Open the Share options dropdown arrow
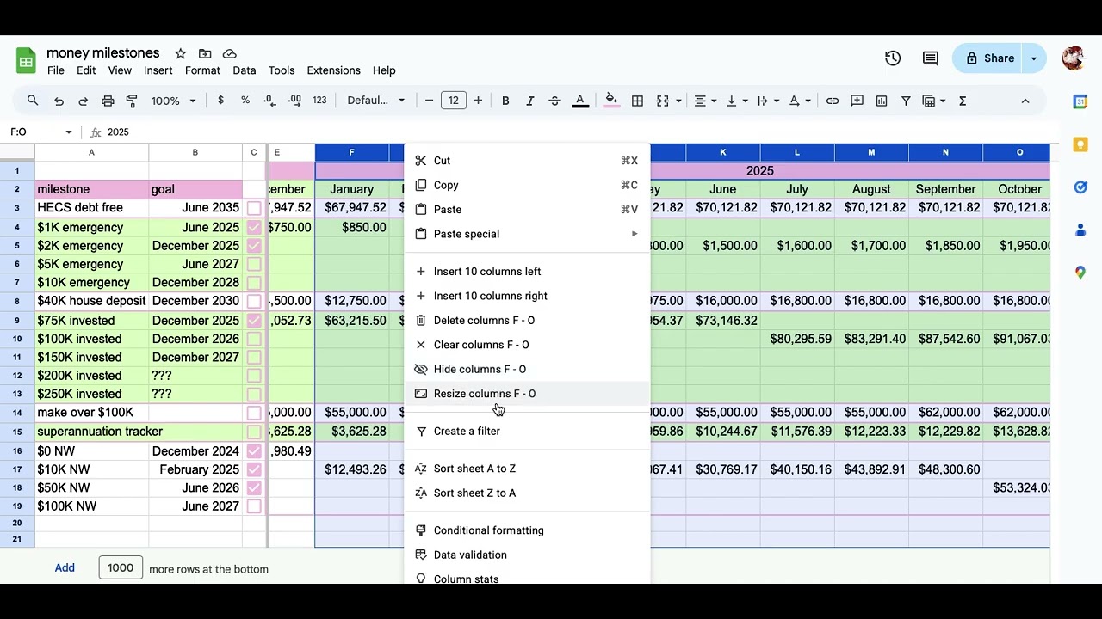The image size is (1102, 619). click(x=1034, y=58)
